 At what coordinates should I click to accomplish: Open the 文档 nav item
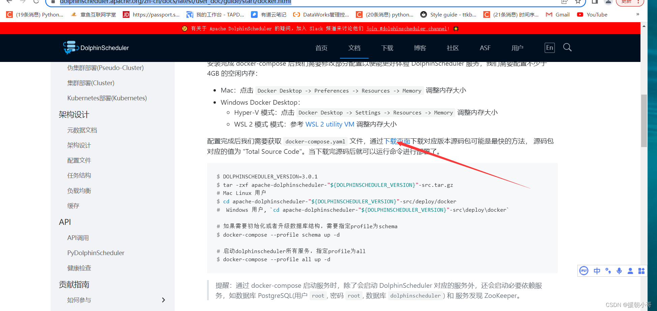tap(354, 48)
